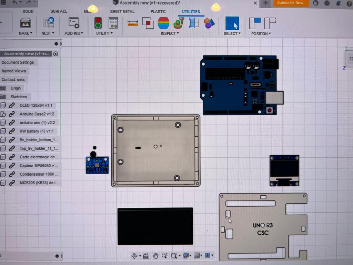
Task: Open the Plastic ribbon tab
Action: tap(158, 11)
